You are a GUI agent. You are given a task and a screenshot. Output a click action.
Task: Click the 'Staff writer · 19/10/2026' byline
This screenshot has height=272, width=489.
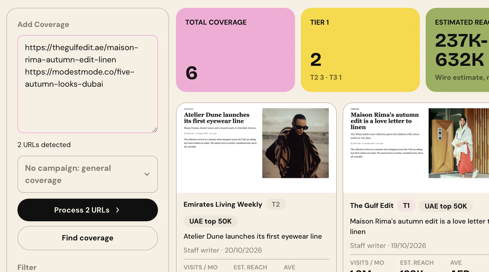tap(388, 246)
